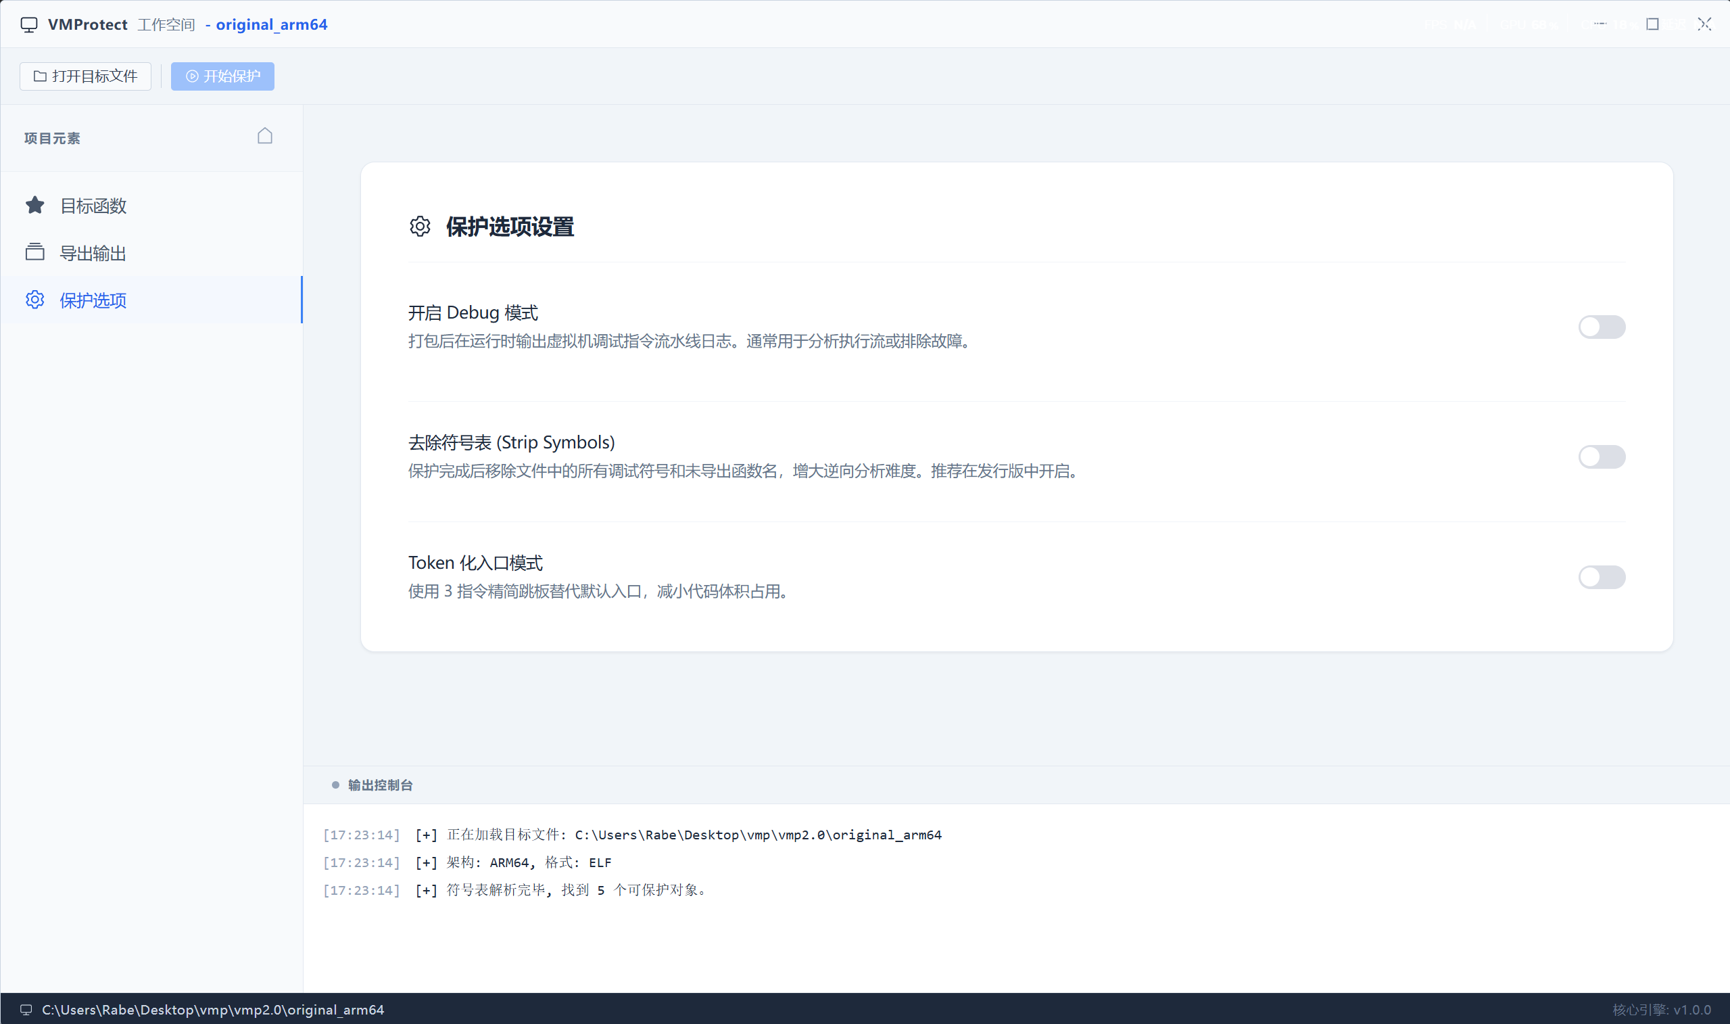Close the VMProtect window
The image size is (1730, 1024).
1704,24
